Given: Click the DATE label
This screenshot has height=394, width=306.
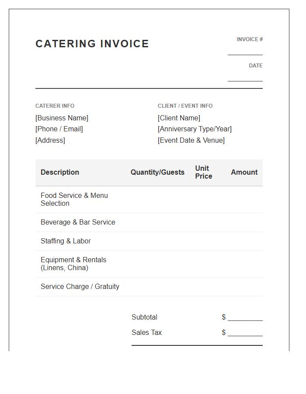Looking at the screenshot, I should 256,66.
